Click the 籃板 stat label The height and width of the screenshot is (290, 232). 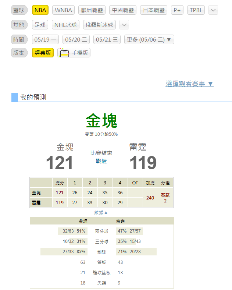click(101, 262)
